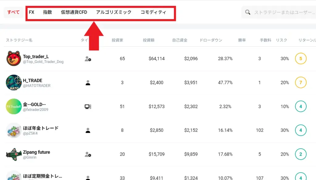The image size is (316, 180).
Task: Sort the list by ドローダウン column
Action: (210, 40)
